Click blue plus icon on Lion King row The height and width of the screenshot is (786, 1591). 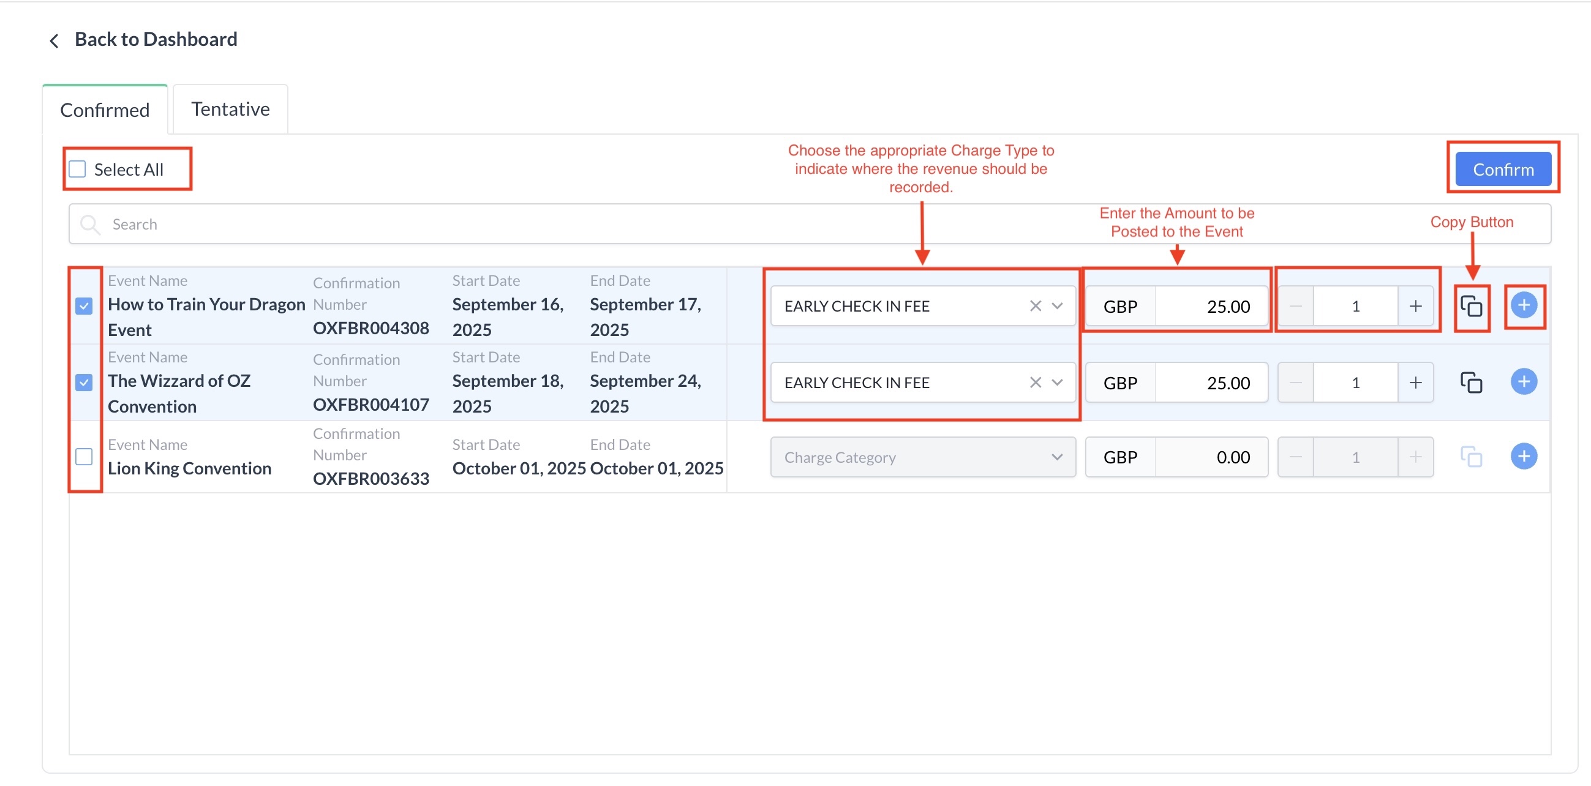[x=1523, y=456]
